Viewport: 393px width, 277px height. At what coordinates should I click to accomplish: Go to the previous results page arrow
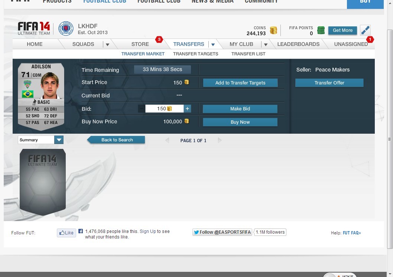pyautogui.click(x=167, y=140)
